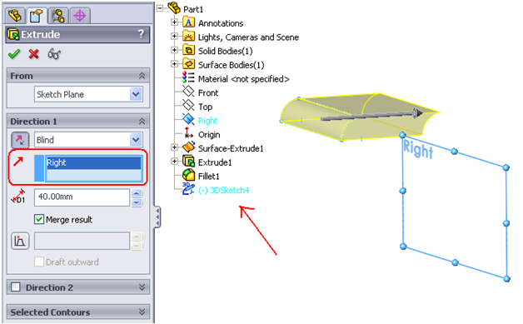
Task: Accept the Extrude with green checkmark
Action: tap(14, 53)
